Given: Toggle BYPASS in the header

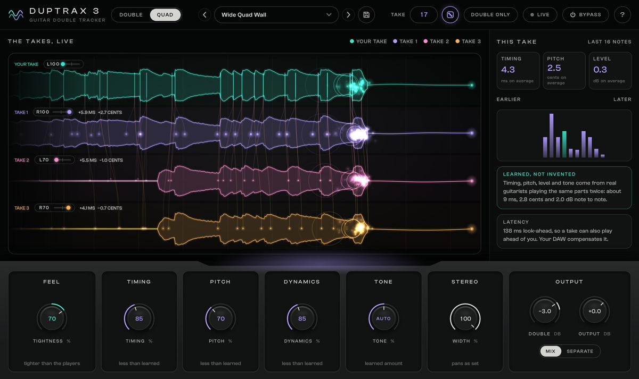Looking at the screenshot, I should click(586, 15).
